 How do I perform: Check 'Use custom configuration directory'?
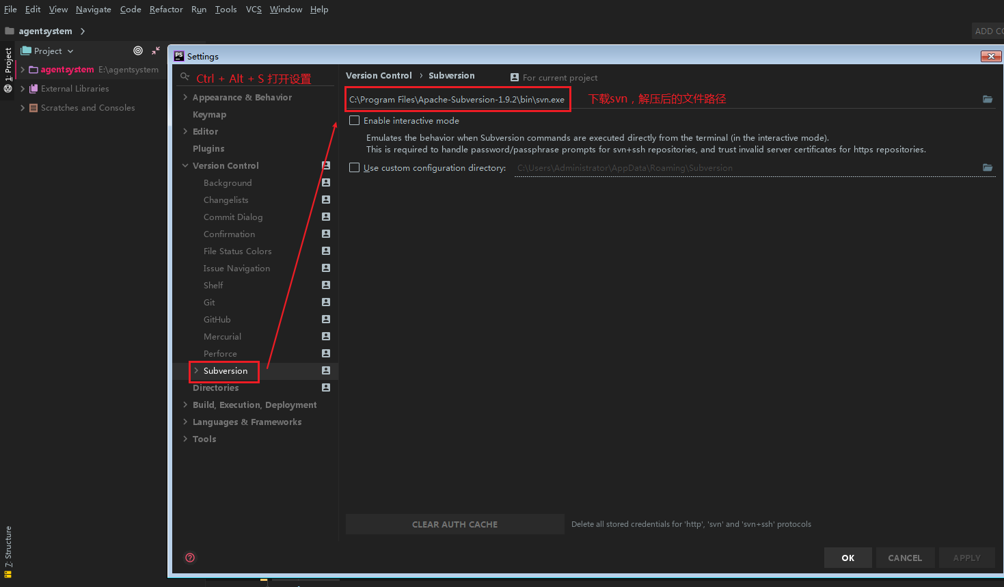click(x=354, y=167)
